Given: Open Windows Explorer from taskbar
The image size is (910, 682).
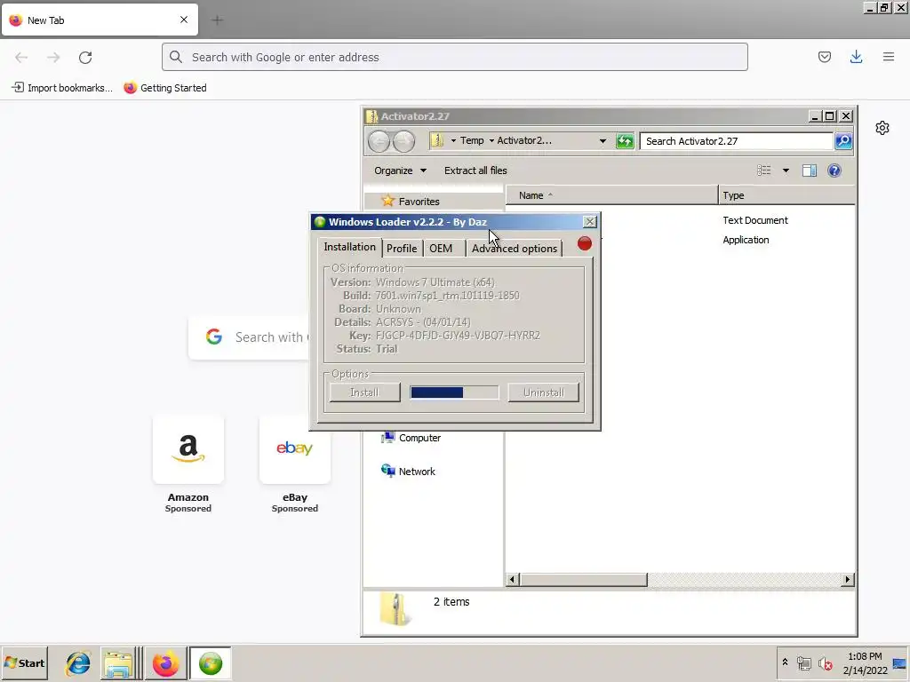Looking at the screenshot, I should [118, 663].
